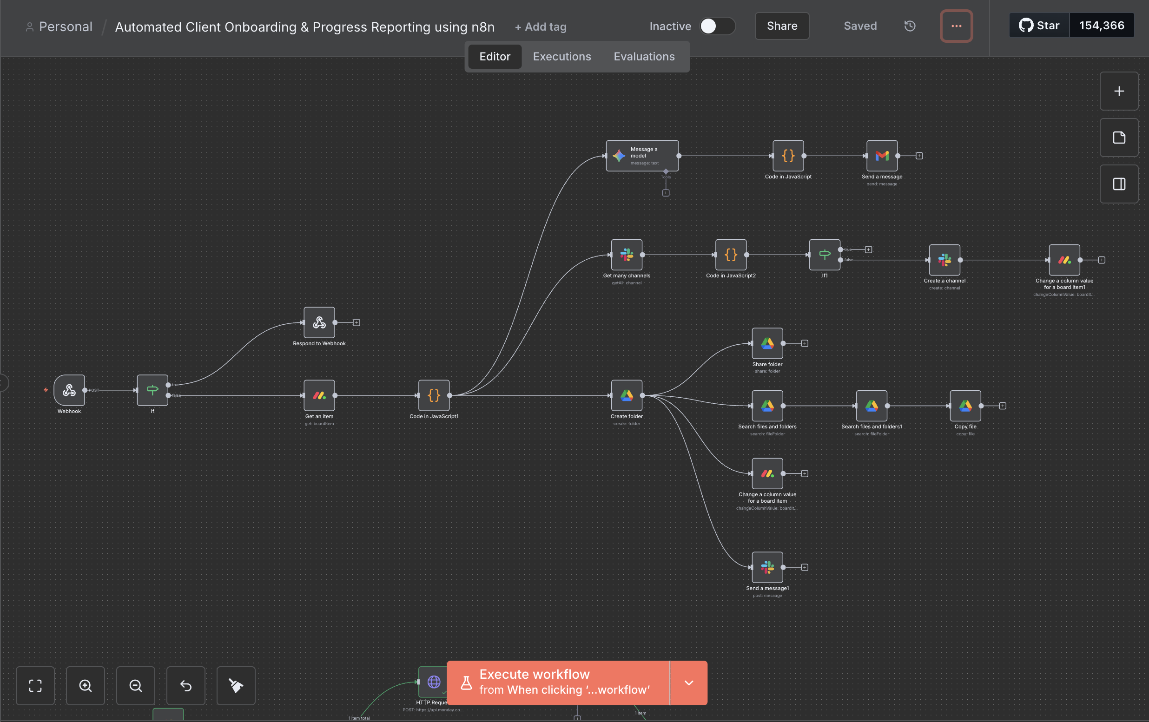Open the Send a message Gmail node

(x=881, y=156)
